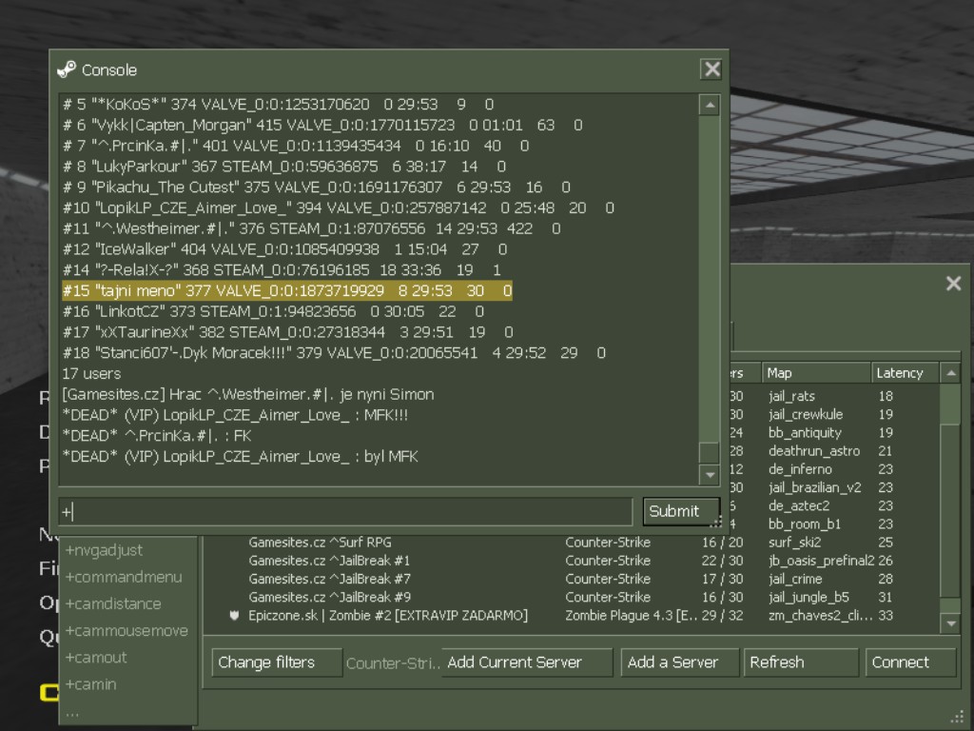Click the jail_crime map entry
The image size is (974, 731).
click(x=794, y=579)
